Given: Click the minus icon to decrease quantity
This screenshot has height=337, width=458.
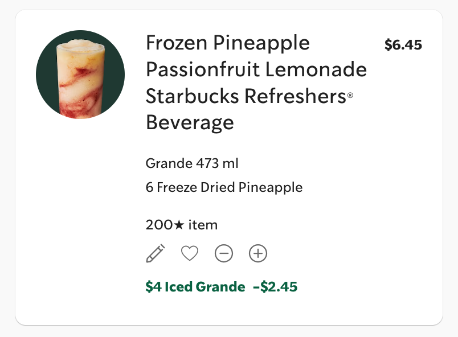Looking at the screenshot, I should tap(224, 253).
